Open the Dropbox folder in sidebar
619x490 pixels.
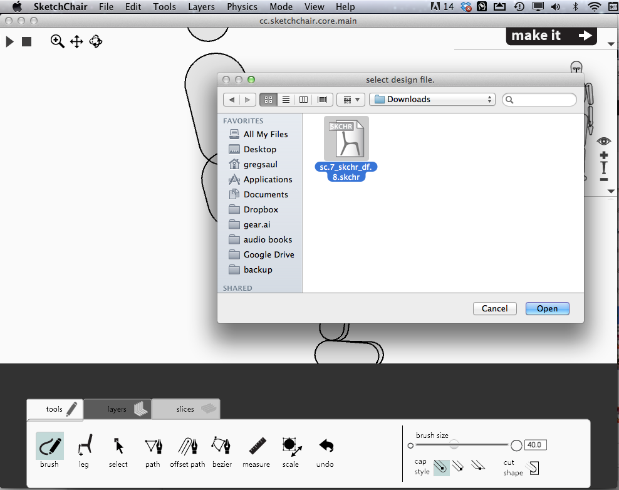tap(260, 209)
